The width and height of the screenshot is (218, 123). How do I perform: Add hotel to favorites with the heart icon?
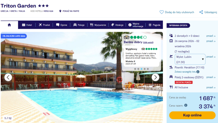[x=162, y=12]
